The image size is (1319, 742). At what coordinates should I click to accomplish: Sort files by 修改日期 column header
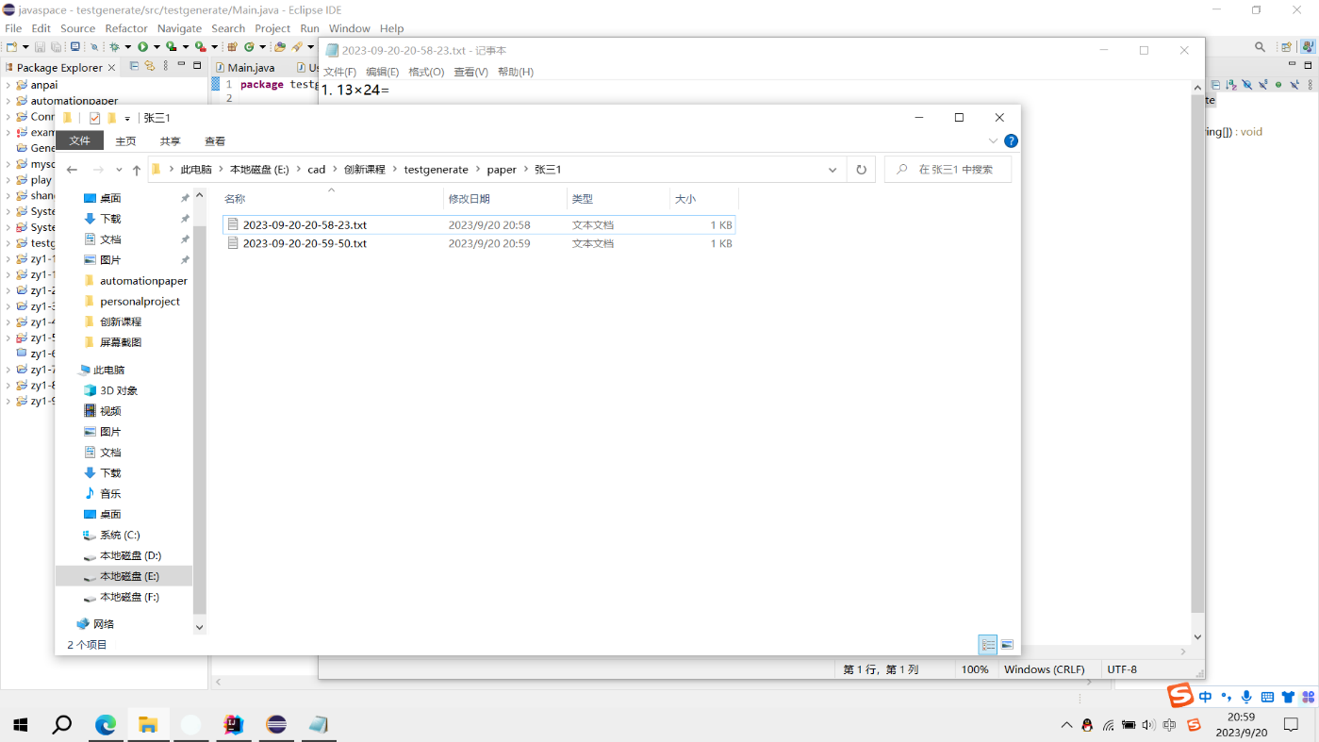(505, 199)
